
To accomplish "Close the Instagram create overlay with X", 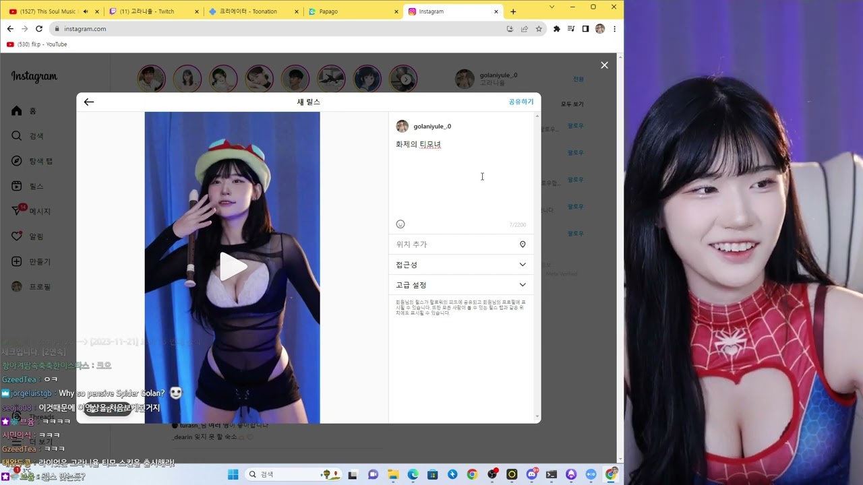I will [x=604, y=65].
